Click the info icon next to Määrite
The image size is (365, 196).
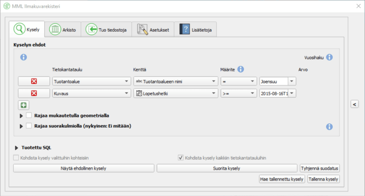point(241,69)
